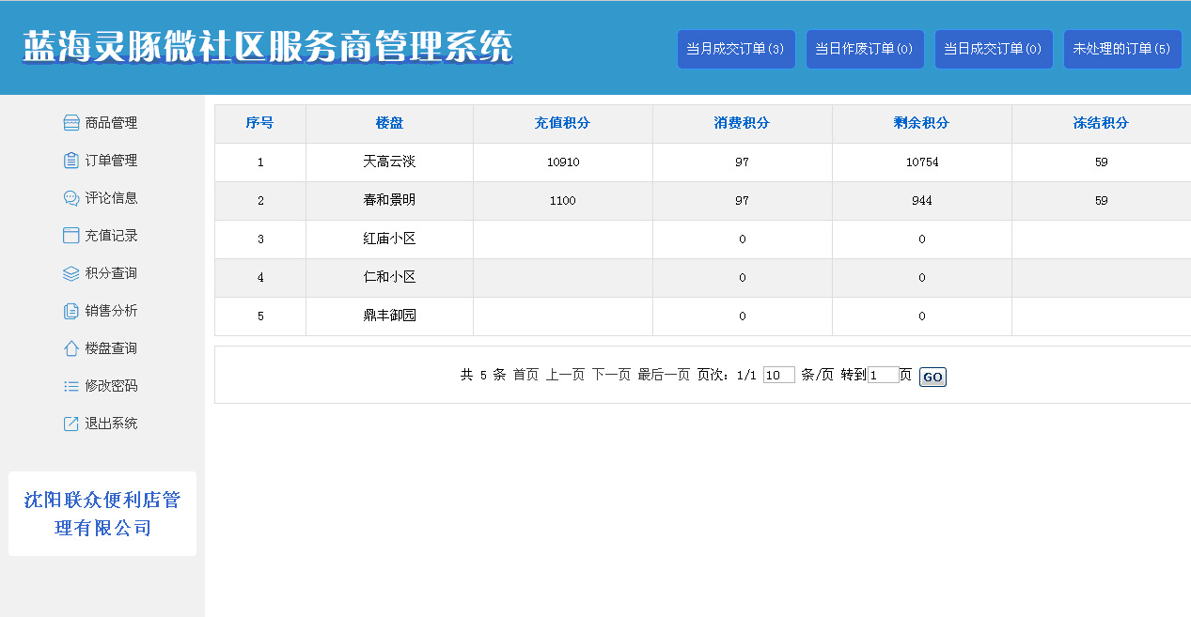The image size is (1191, 617).
Task: Click the 楼盘查询 house icon
Action: point(71,348)
